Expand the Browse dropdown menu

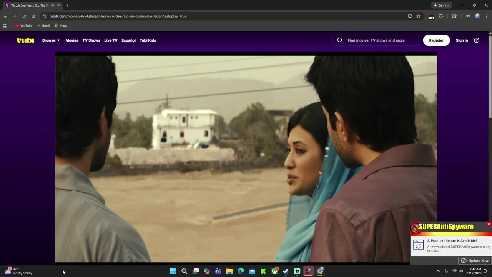[x=51, y=40]
